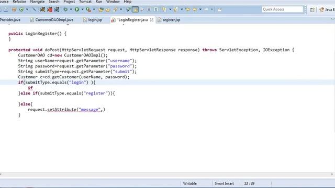Screen dimensions: 335x188
Task: Click the Quick Access search field
Action: tap(283, 9)
